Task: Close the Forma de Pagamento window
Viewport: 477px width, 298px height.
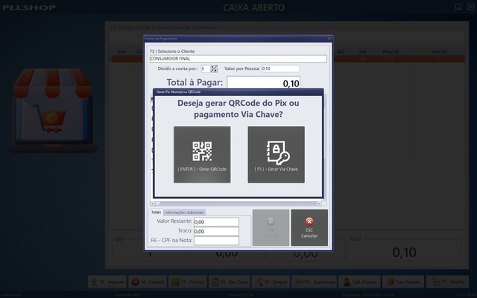Action: click(329, 39)
